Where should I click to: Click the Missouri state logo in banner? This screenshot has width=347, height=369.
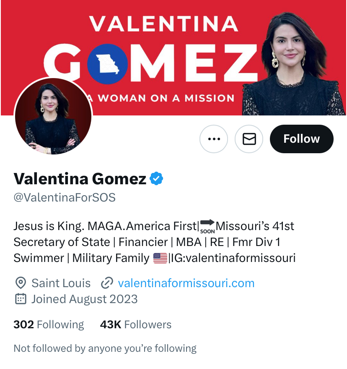pyautogui.click(x=107, y=63)
